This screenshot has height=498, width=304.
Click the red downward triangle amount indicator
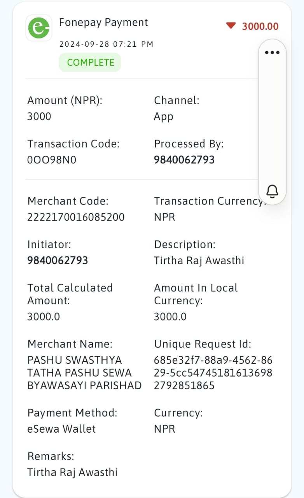pos(231,26)
